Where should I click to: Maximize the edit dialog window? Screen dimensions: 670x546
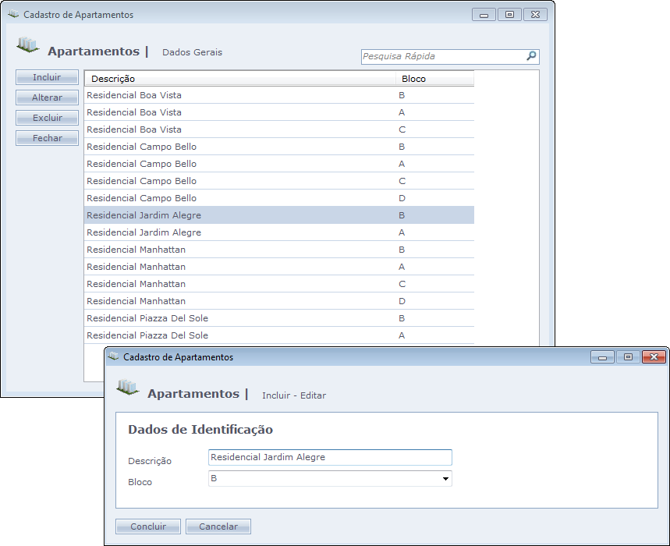point(627,357)
